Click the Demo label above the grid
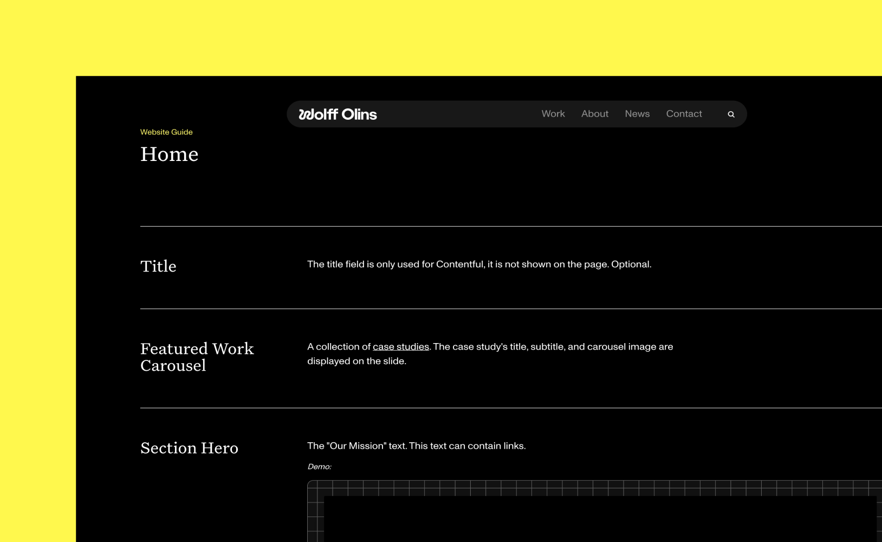This screenshot has width=882, height=542. click(x=319, y=466)
